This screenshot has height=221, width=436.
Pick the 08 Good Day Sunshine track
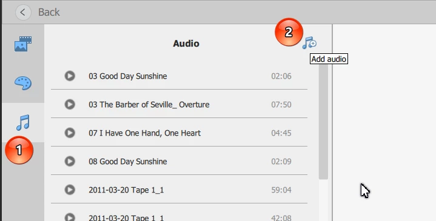179,161
